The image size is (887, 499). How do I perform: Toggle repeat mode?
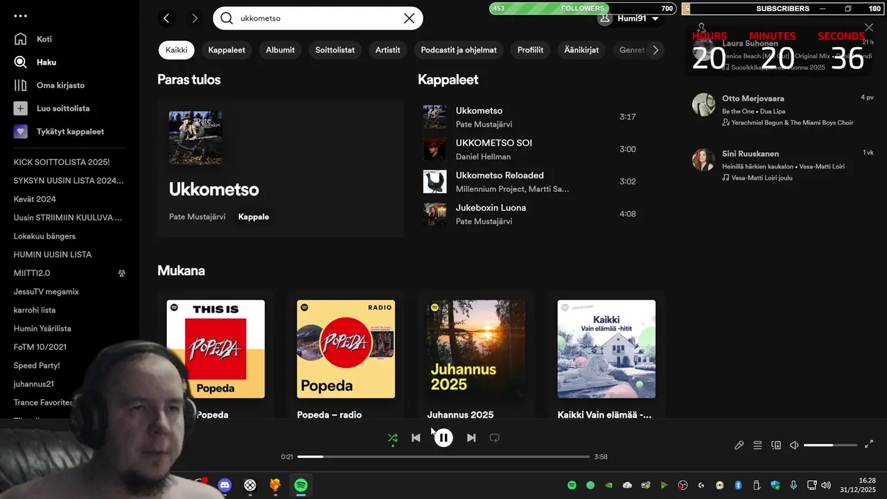click(494, 438)
